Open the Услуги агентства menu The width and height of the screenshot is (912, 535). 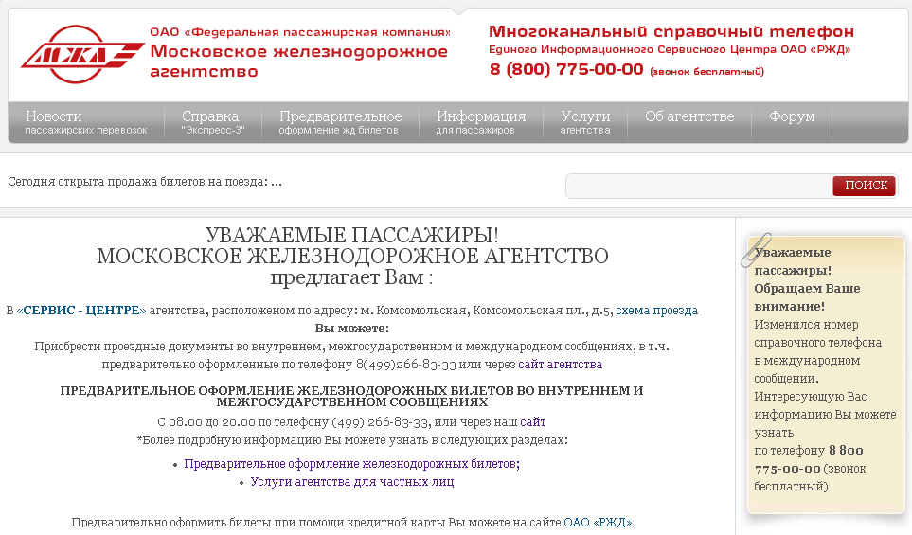pos(584,122)
